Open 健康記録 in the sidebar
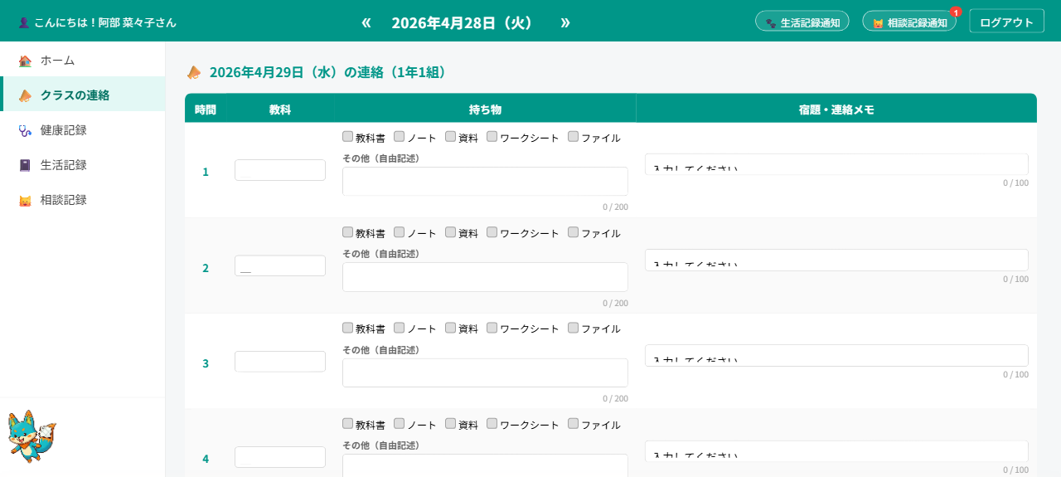Image resolution: width=1061 pixels, height=477 pixels. click(x=82, y=130)
